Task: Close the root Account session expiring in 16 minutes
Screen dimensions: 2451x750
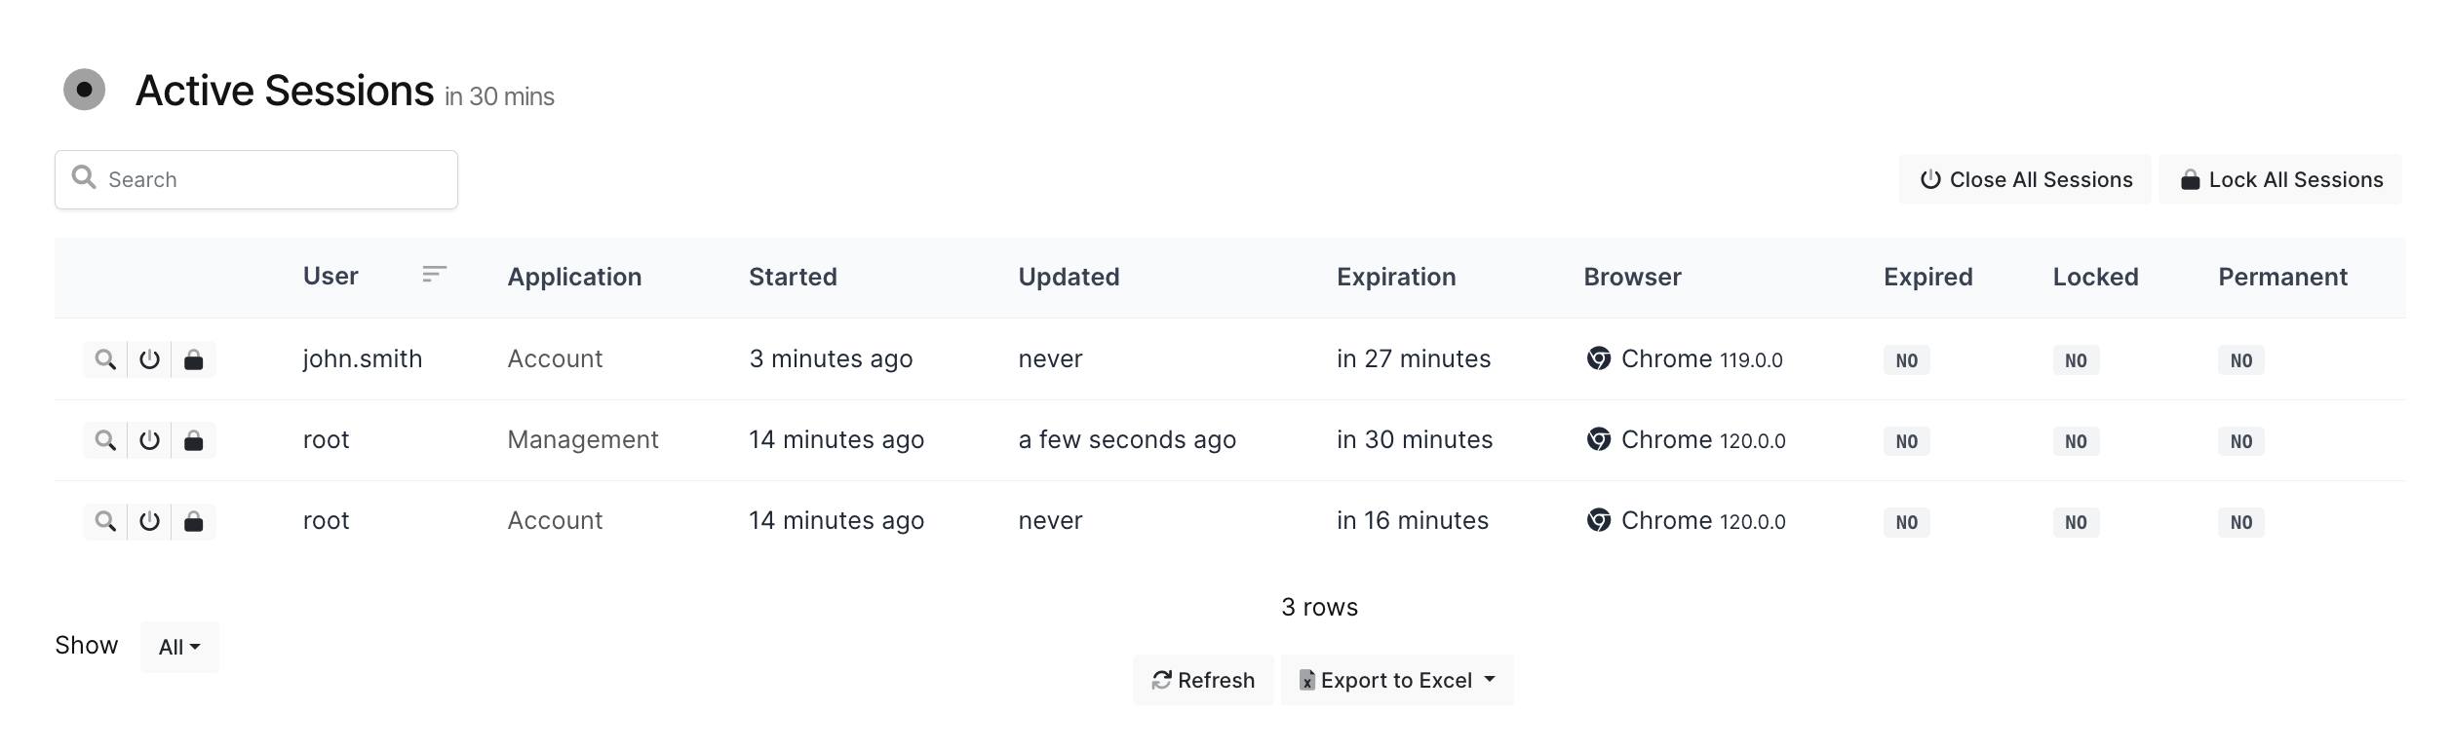Action: coord(149,521)
